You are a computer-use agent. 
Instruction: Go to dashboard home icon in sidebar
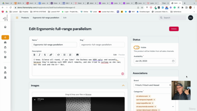[5, 27]
